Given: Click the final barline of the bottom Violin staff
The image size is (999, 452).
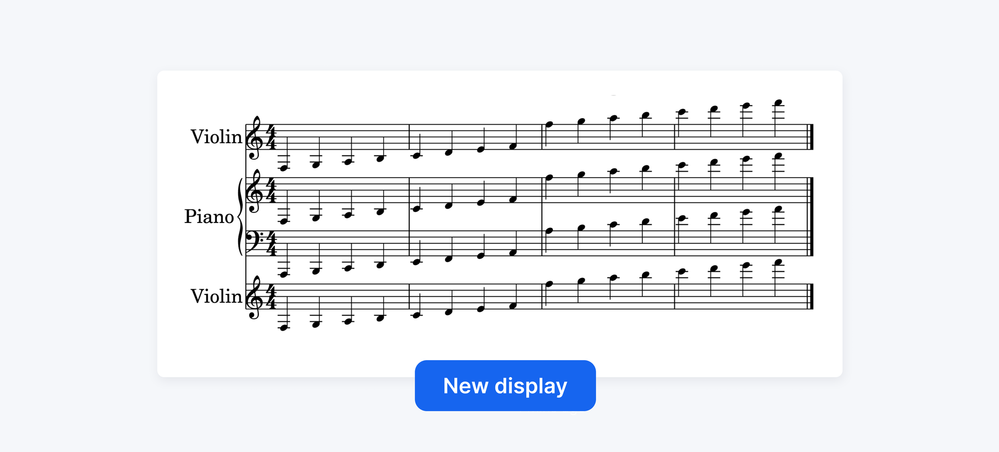Looking at the screenshot, I should pyautogui.click(x=811, y=296).
